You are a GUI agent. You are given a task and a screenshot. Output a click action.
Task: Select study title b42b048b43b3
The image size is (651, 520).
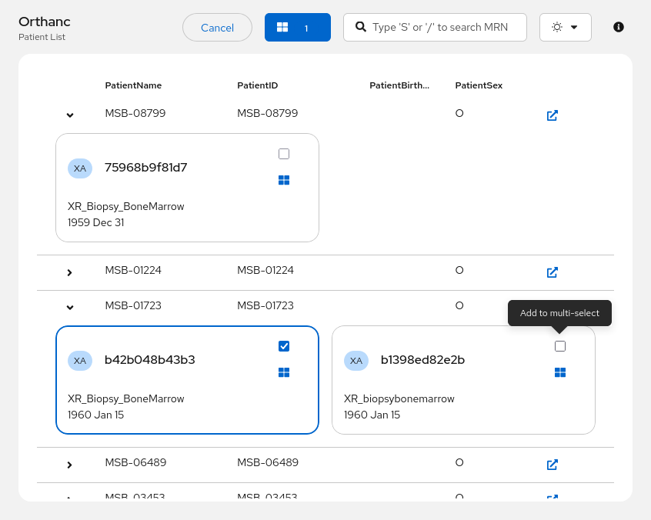pyautogui.click(x=150, y=360)
